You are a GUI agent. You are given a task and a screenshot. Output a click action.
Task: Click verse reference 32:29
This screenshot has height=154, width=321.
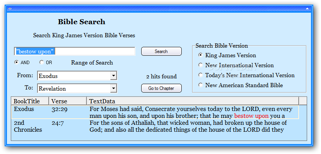coord(59,109)
